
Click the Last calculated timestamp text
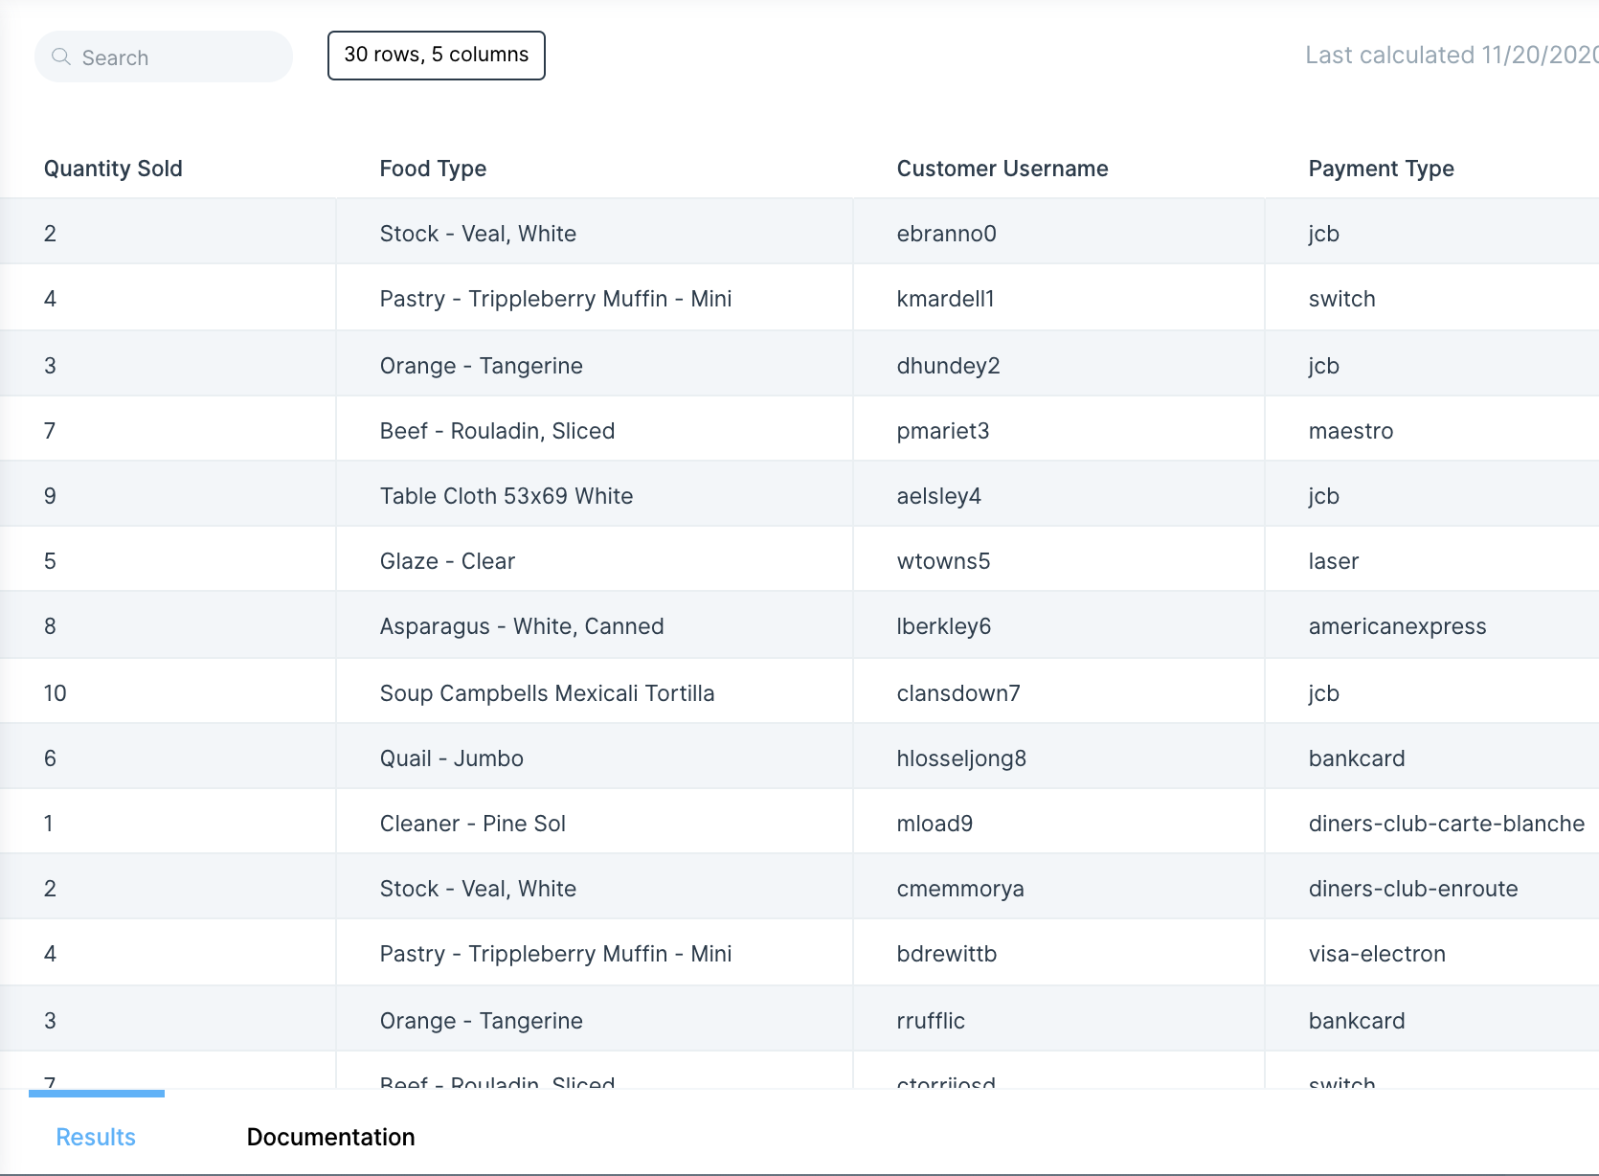point(1450,56)
